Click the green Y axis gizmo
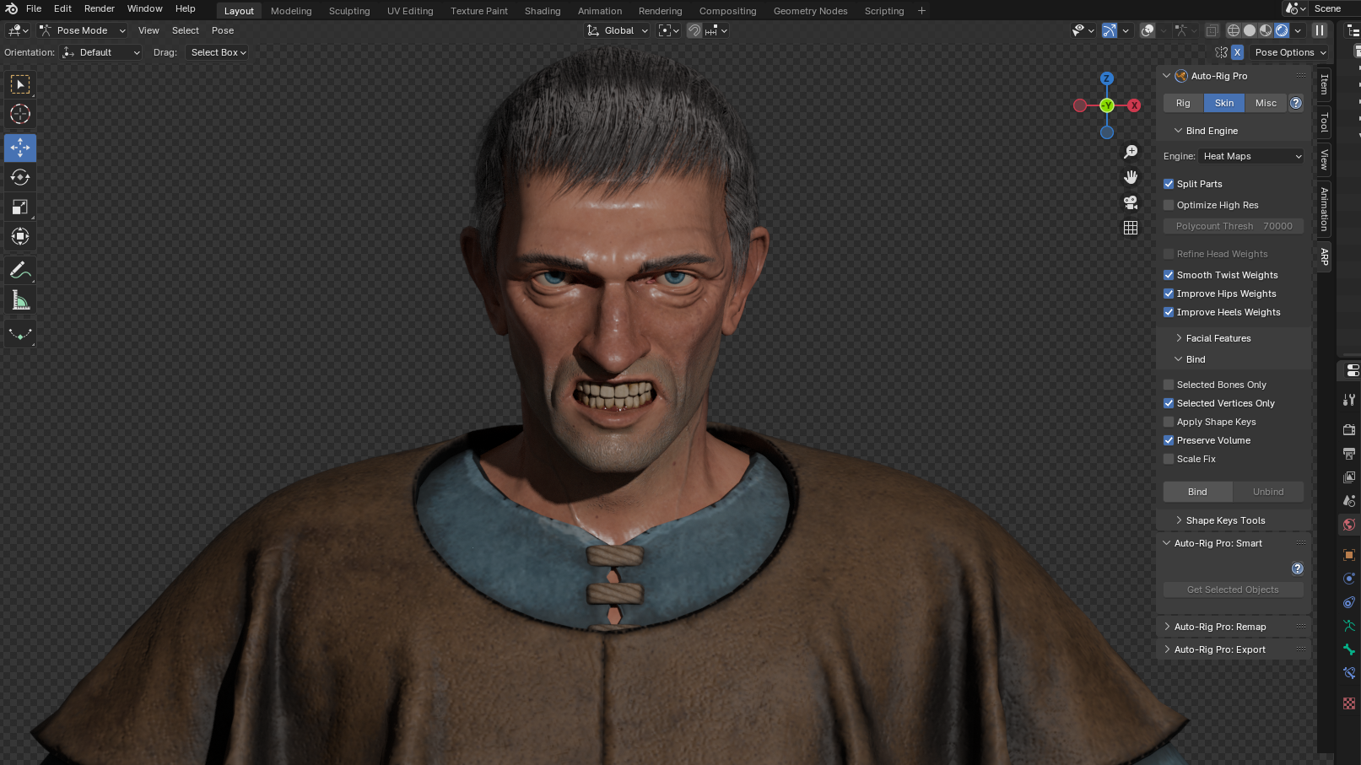The height and width of the screenshot is (765, 1361). click(x=1107, y=105)
